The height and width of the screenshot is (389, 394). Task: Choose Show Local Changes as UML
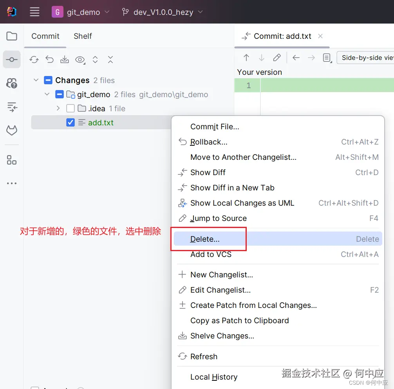tap(278, 203)
